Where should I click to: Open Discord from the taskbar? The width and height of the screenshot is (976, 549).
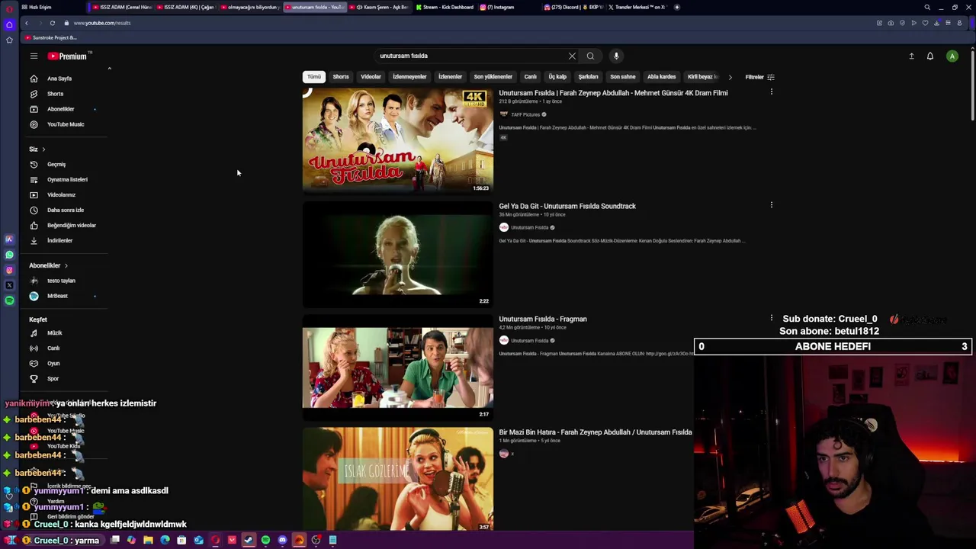(x=282, y=540)
